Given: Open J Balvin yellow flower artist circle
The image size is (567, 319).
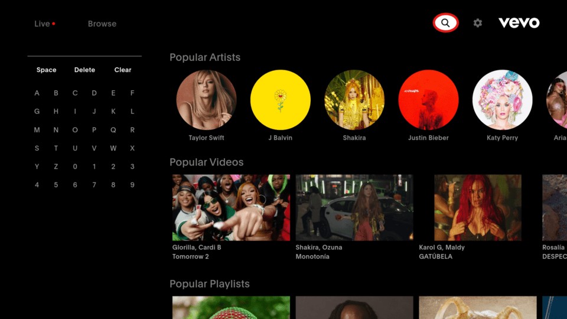Looking at the screenshot, I should (x=280, y=100).
